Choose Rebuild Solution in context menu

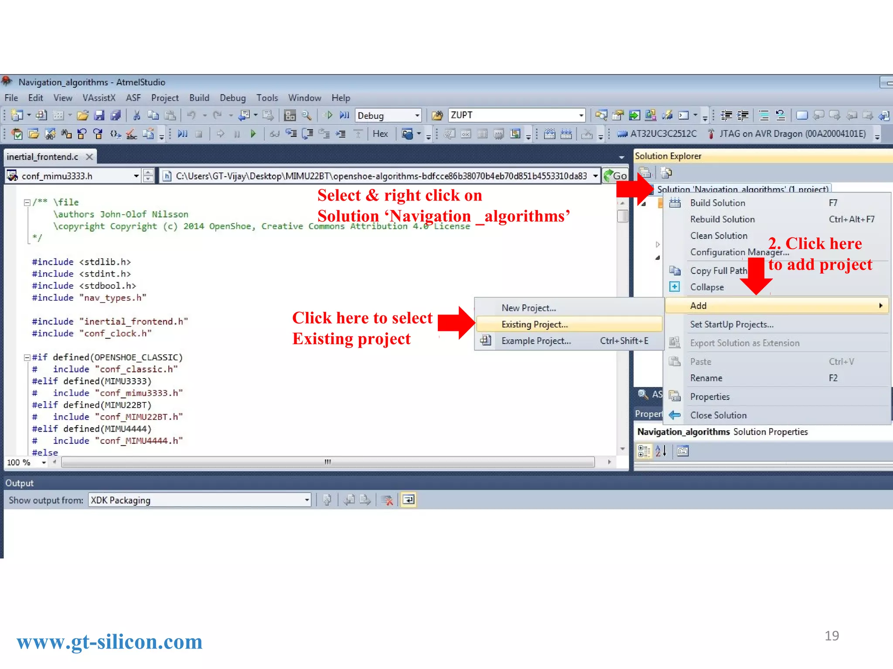[777, 220]
